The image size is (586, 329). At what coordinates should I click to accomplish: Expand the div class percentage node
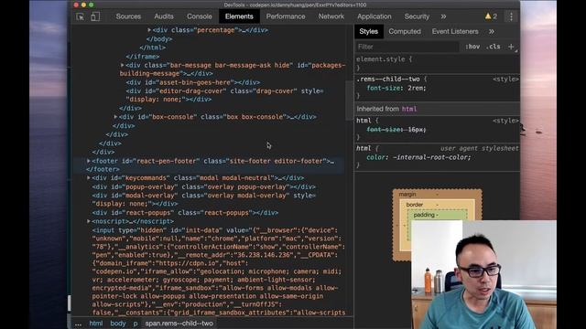(149, 30)
